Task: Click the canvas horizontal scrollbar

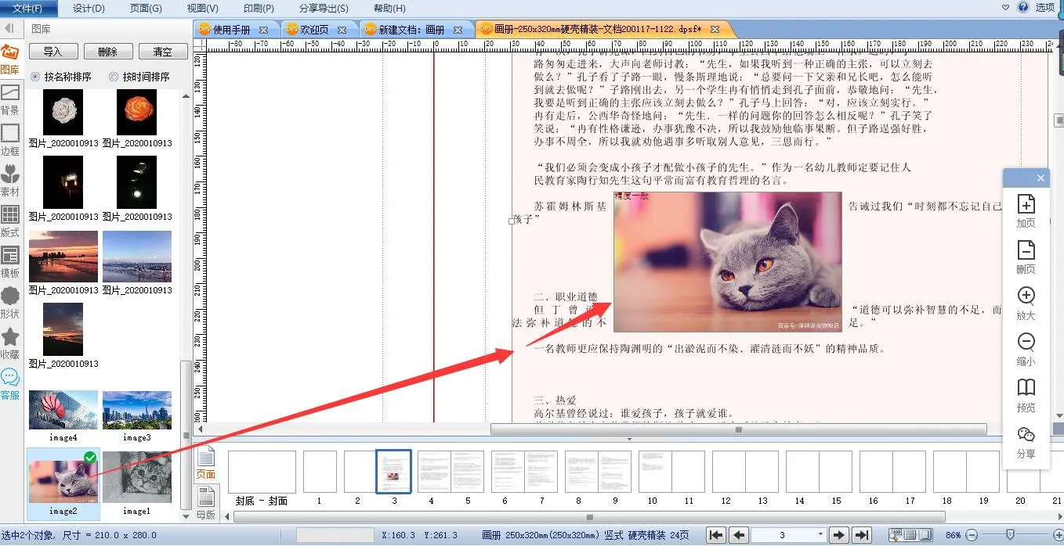Action: (x=738, y=429)
